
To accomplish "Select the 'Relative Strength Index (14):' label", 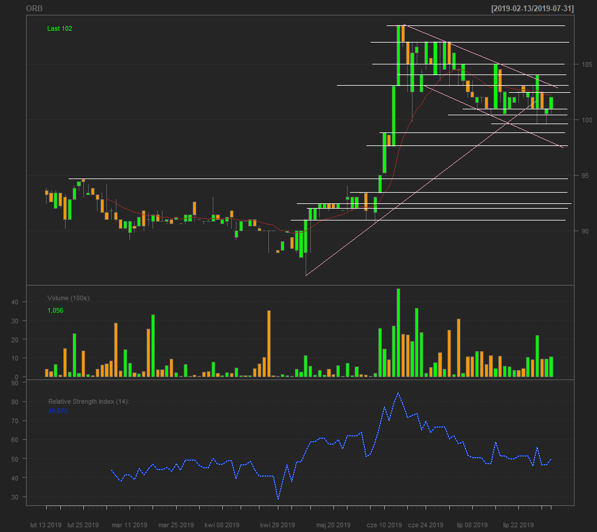I will tap(89, 401).
